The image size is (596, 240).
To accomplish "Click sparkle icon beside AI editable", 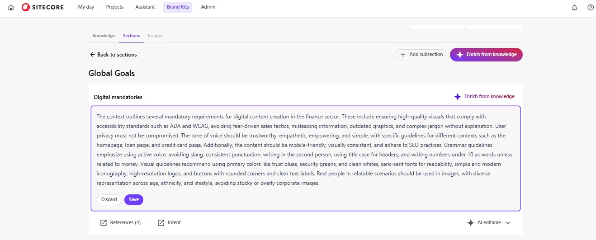I will pos(470,223).
